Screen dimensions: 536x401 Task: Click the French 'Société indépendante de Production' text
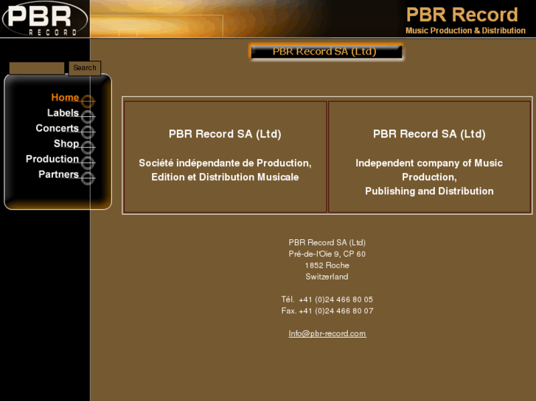(225, 163)
